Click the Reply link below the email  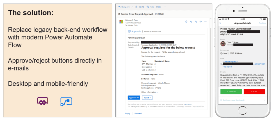[128, 114]
